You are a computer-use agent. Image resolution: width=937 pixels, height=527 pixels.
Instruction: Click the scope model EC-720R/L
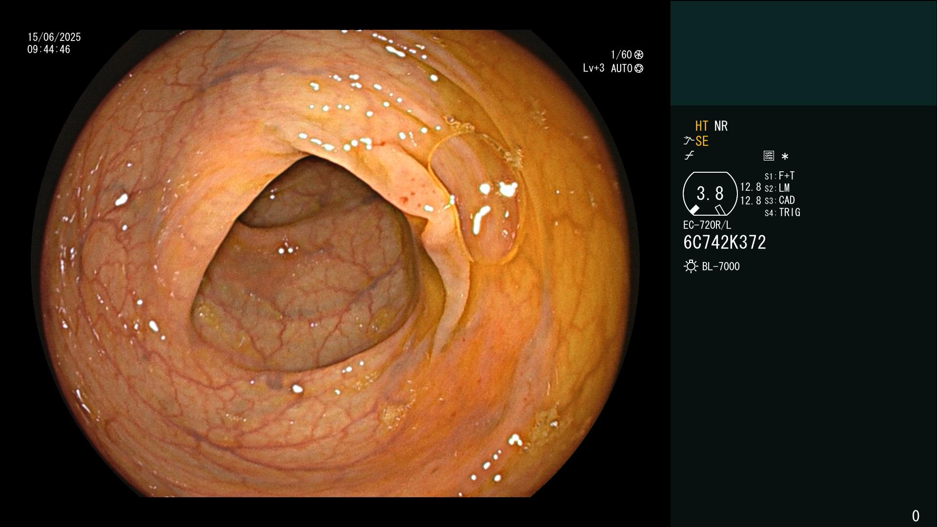[707, 225]
